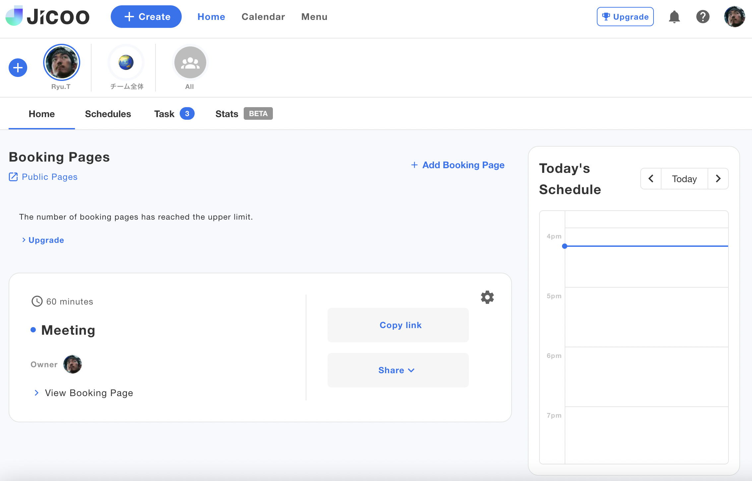Open the Meeting booking page settings gear
This screenshot has height=481, width=752.
pyautogui.click(x=487, y=297)
